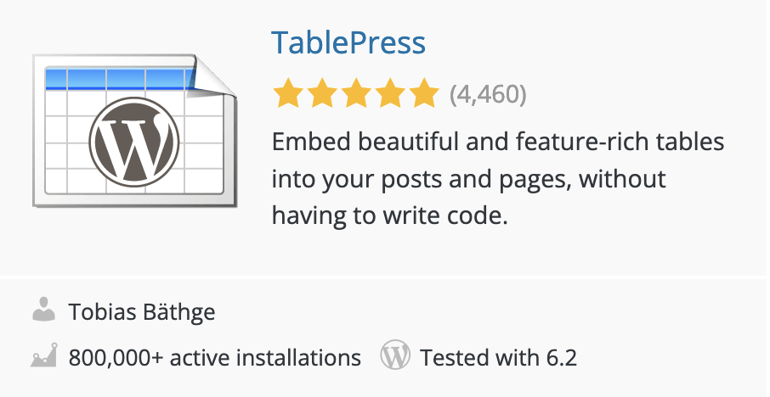The image size is (770, 397).
Task: Click the large WordPress logo in the plugin icon
Action: click(134, 140)
